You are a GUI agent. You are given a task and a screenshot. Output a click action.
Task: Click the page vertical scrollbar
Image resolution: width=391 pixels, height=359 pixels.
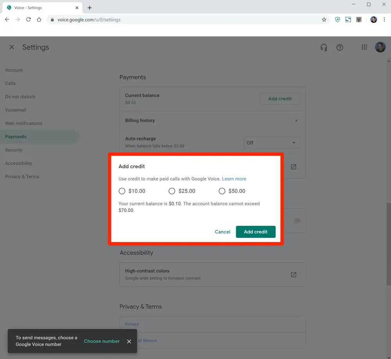point(389,244)
